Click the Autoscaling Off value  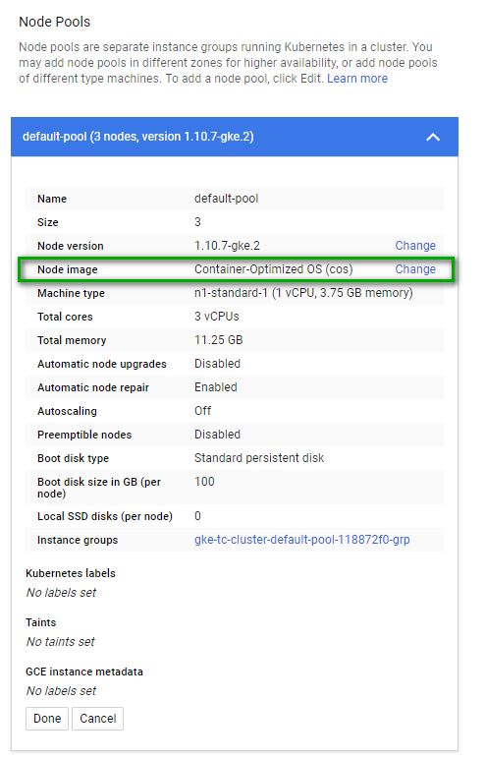click(202, 411)
